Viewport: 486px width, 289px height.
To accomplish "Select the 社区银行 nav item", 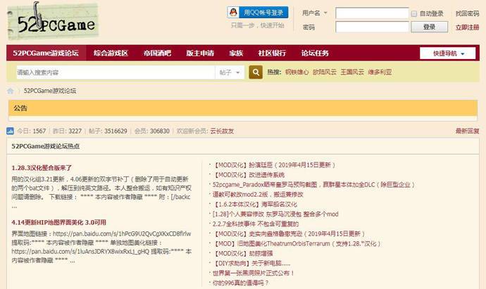I will 272,53.
